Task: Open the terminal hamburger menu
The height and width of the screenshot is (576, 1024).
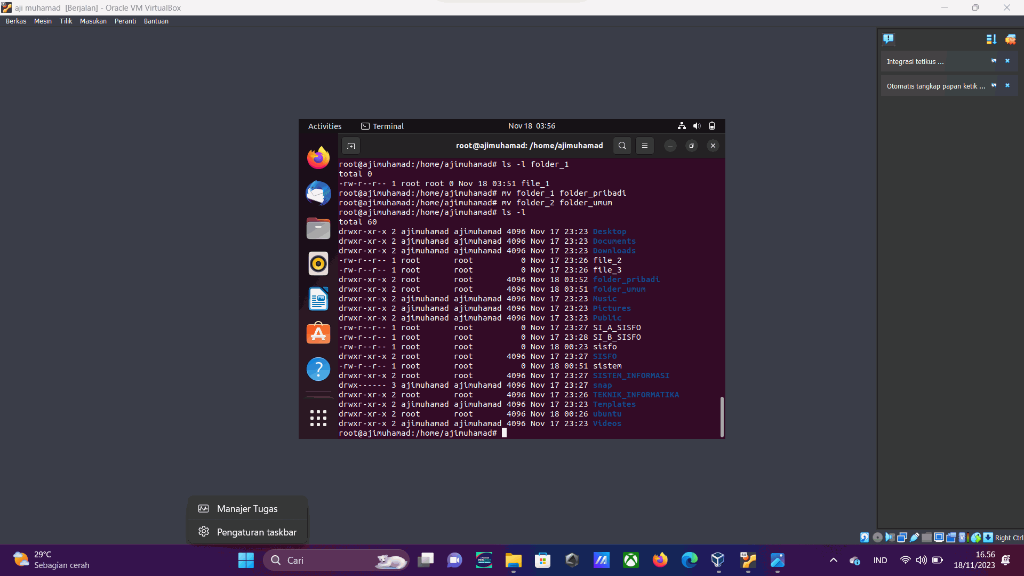Action: (x=644, y=146)
